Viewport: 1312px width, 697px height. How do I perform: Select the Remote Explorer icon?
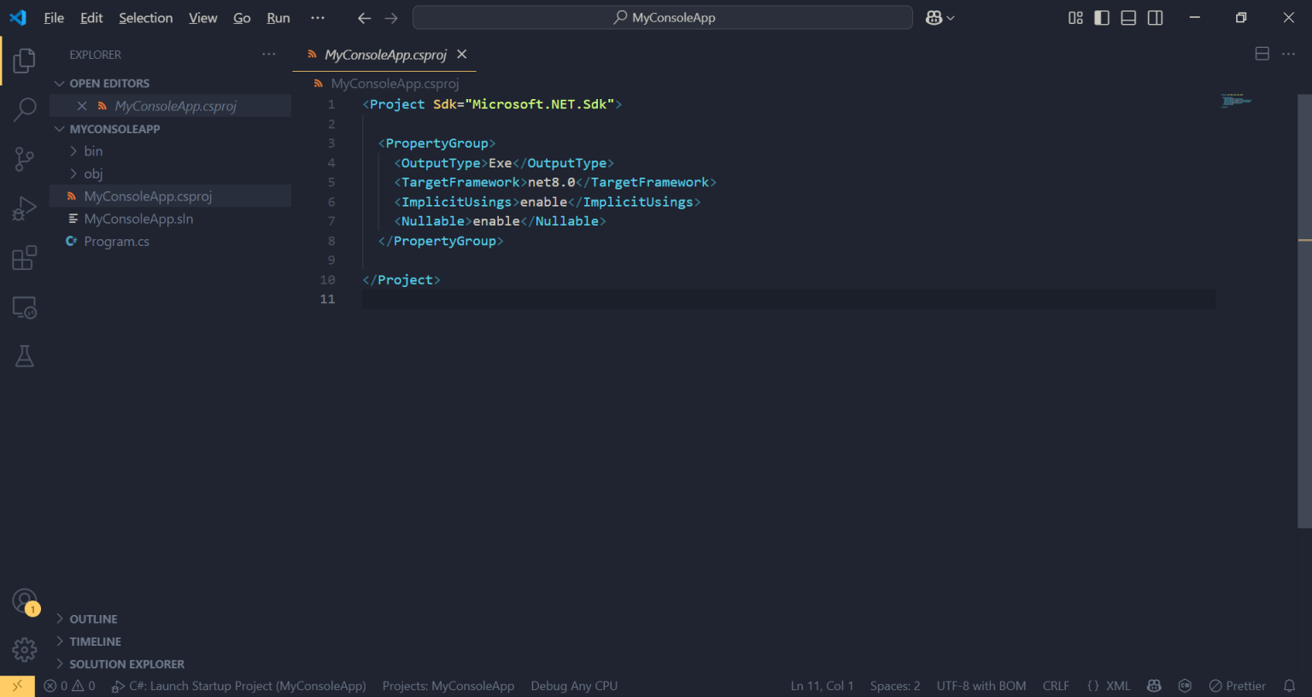(x=24, y=307)
